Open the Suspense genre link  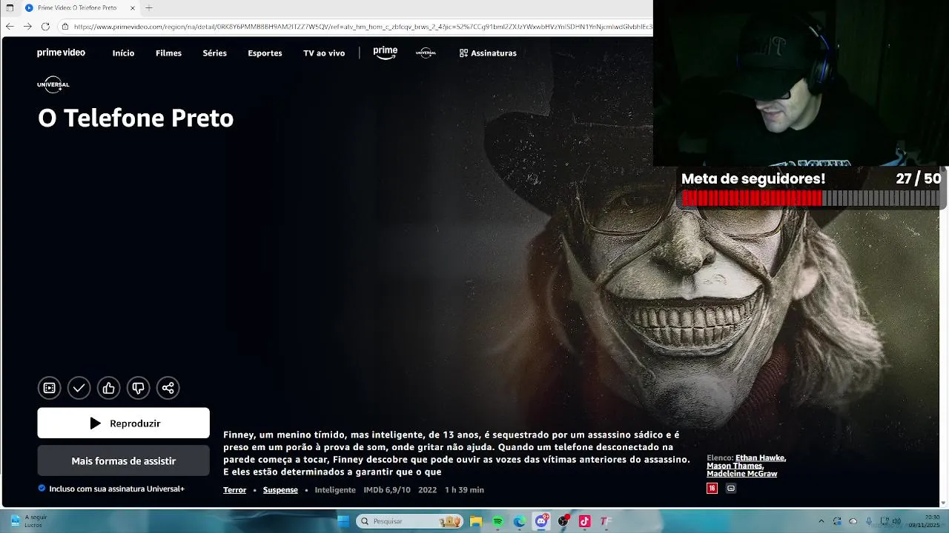click(x=280, y=490)
